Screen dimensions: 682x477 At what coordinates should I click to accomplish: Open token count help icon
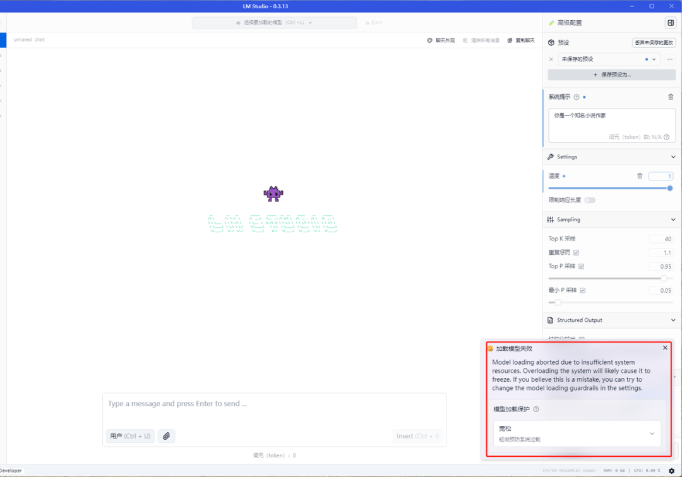coord(667,137)
